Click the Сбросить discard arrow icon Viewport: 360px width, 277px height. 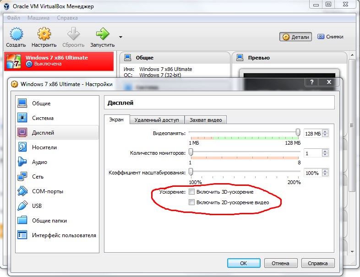(73, 34)
